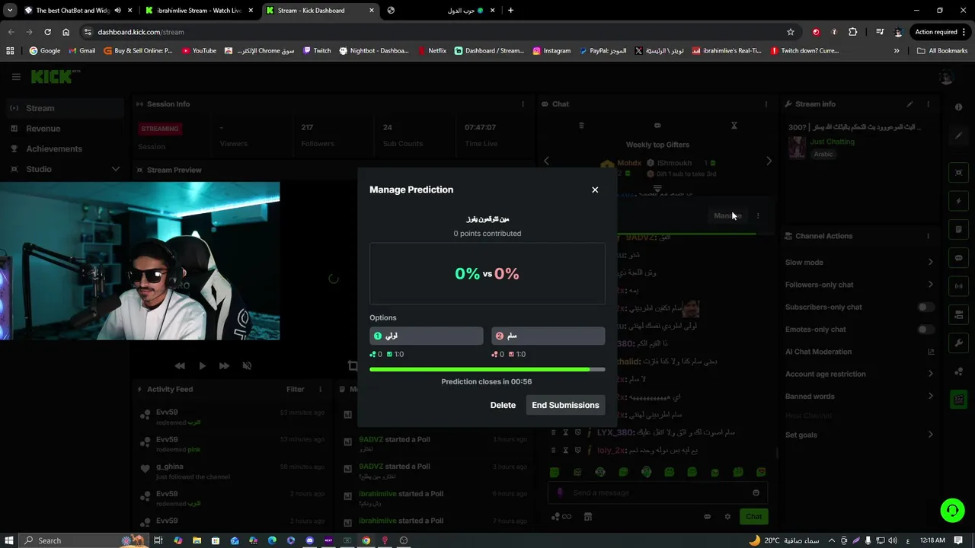
Task: Open AI Chat Moderation external link
Action: (931, 352)
